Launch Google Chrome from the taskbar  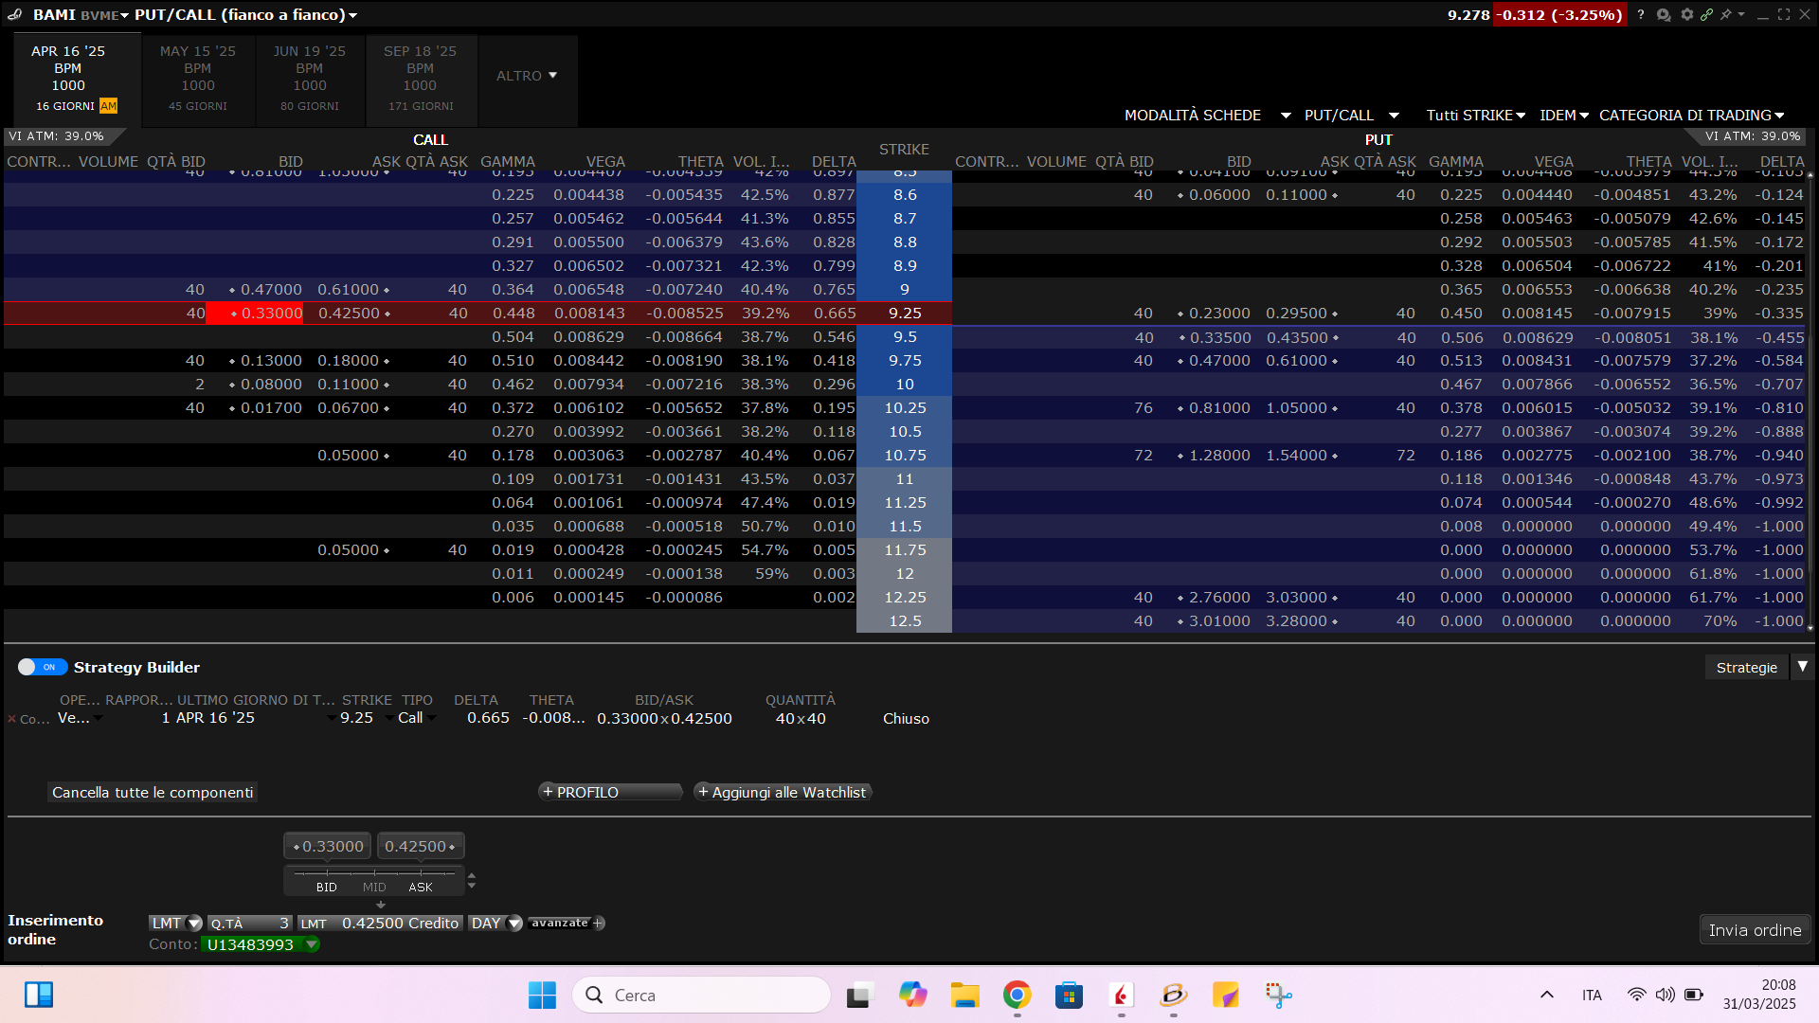click(1018, 995)
